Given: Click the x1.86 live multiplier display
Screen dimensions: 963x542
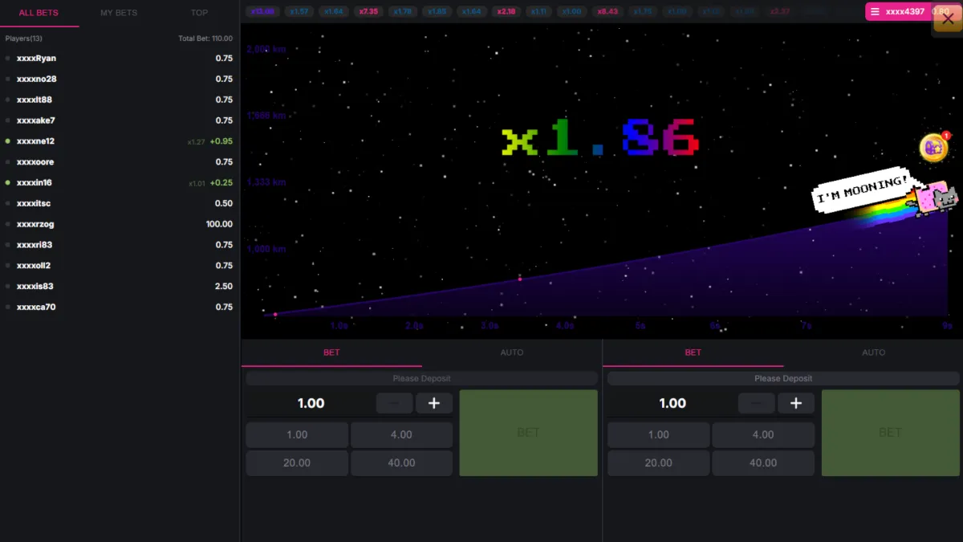Looking at the screenshot, I should pos(600,138).
